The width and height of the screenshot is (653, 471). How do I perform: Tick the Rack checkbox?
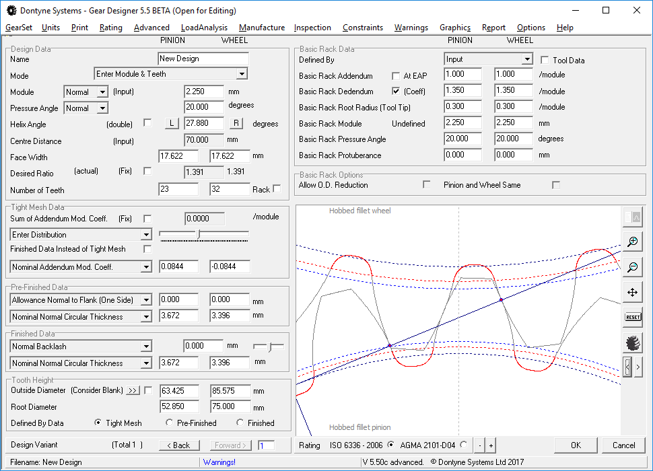coord(277,188)
